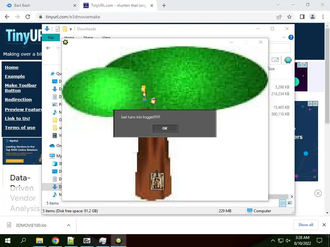Open 7-Zip from taskbar
This screenshot has height=247, width=330.
pos(87,241)
